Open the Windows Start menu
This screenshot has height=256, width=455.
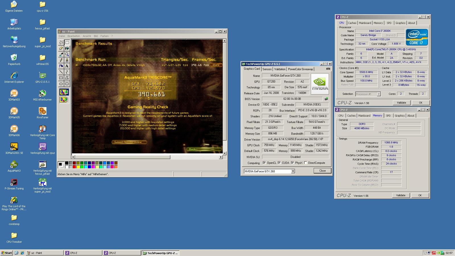point(7,253)
